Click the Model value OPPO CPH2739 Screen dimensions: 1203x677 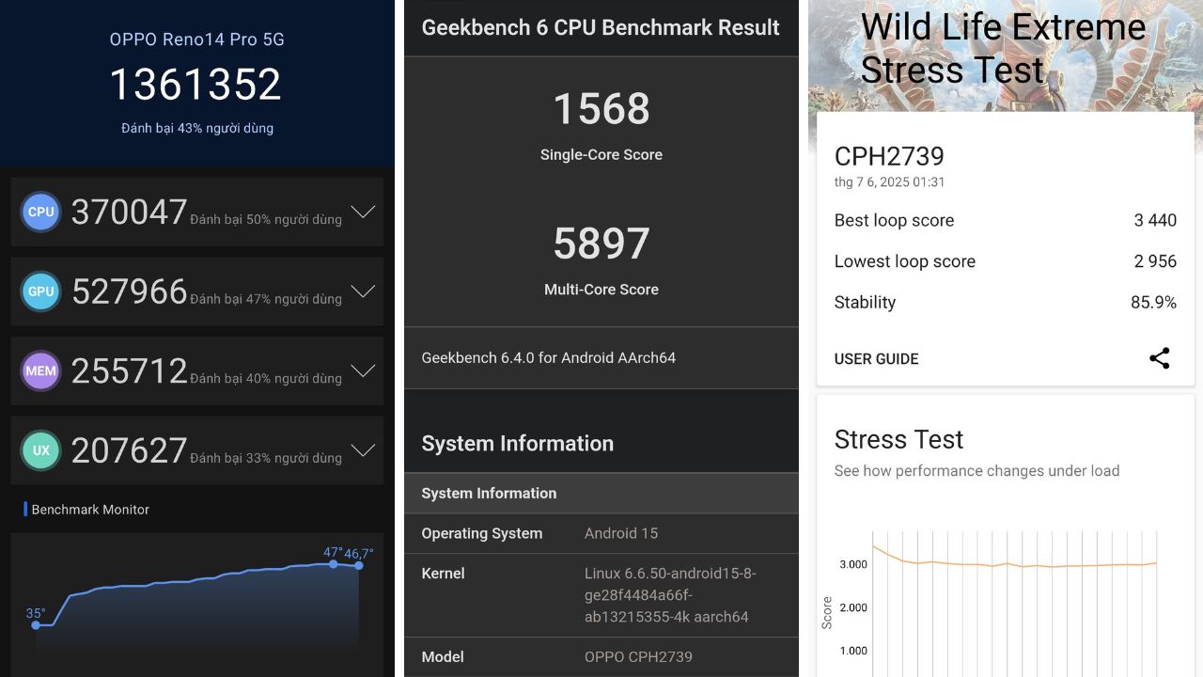[638, 657]
